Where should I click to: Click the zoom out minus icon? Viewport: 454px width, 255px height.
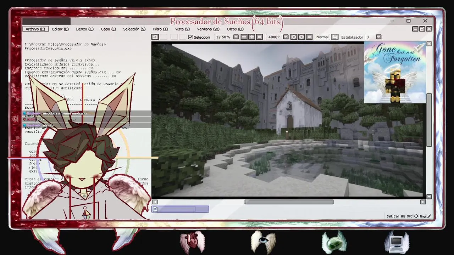click(244, 37)
